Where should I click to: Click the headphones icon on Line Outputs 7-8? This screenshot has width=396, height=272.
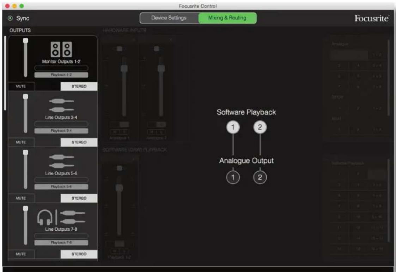(x=45, y=217)
